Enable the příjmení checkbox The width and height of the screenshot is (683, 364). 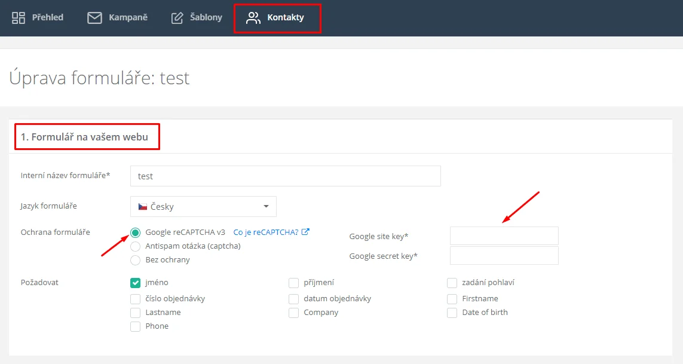293,283
